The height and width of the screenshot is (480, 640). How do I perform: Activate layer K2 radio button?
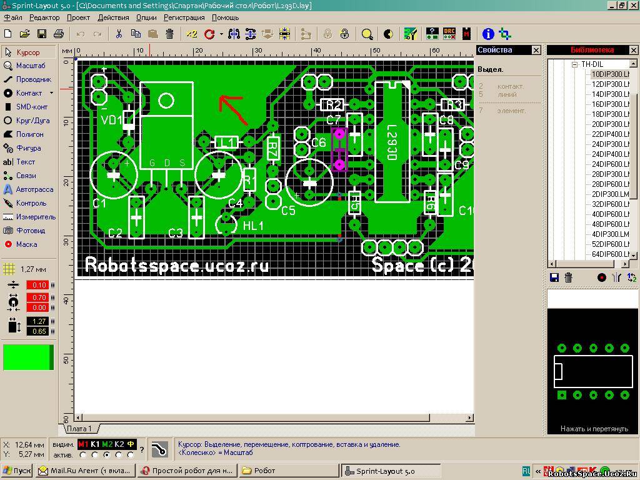pyautogui.click(x=119, y=454)
